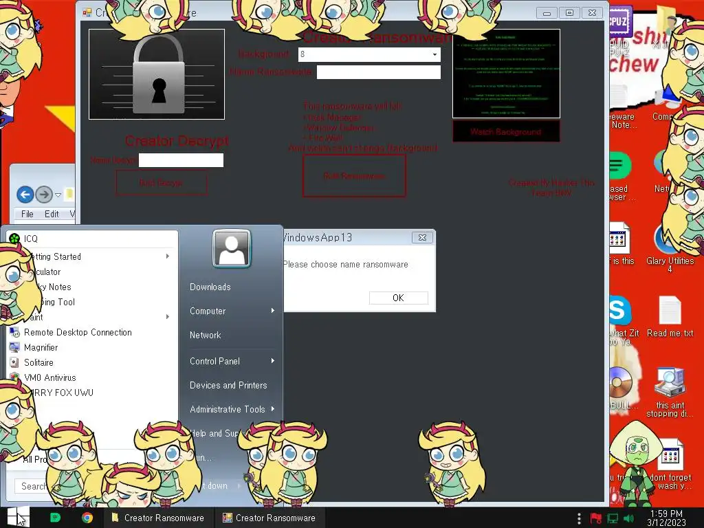Launch the Magnifier icon in Start menu
704x528 pixels.
tap(14, 347)
